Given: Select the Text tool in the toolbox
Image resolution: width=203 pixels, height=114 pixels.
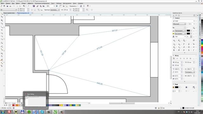Looking at the screenshot, I should tap(2, 43).
